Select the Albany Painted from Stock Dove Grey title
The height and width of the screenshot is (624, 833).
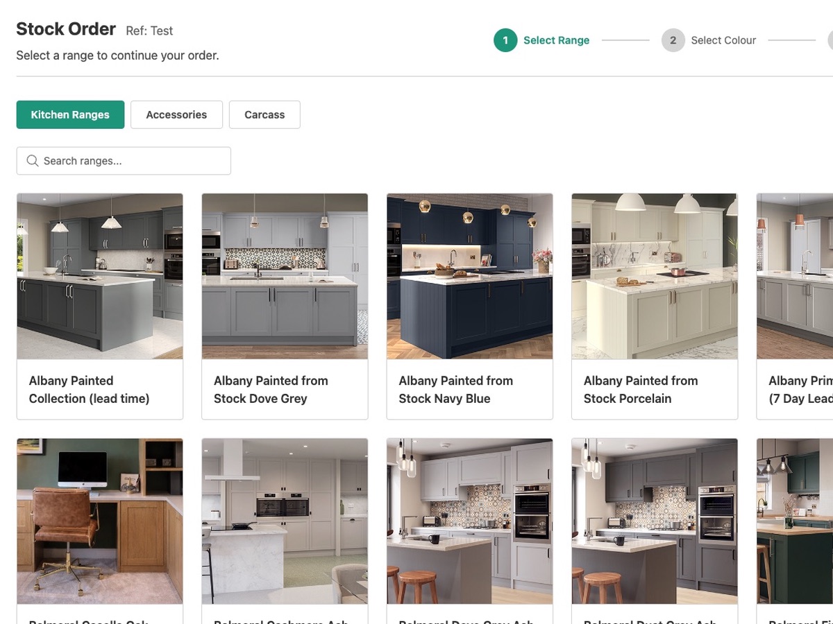click(x=271, y=390)
